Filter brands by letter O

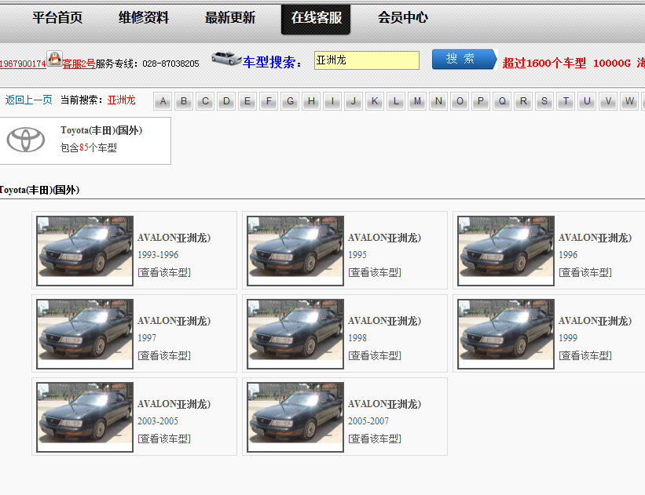[x=460, y=101]
